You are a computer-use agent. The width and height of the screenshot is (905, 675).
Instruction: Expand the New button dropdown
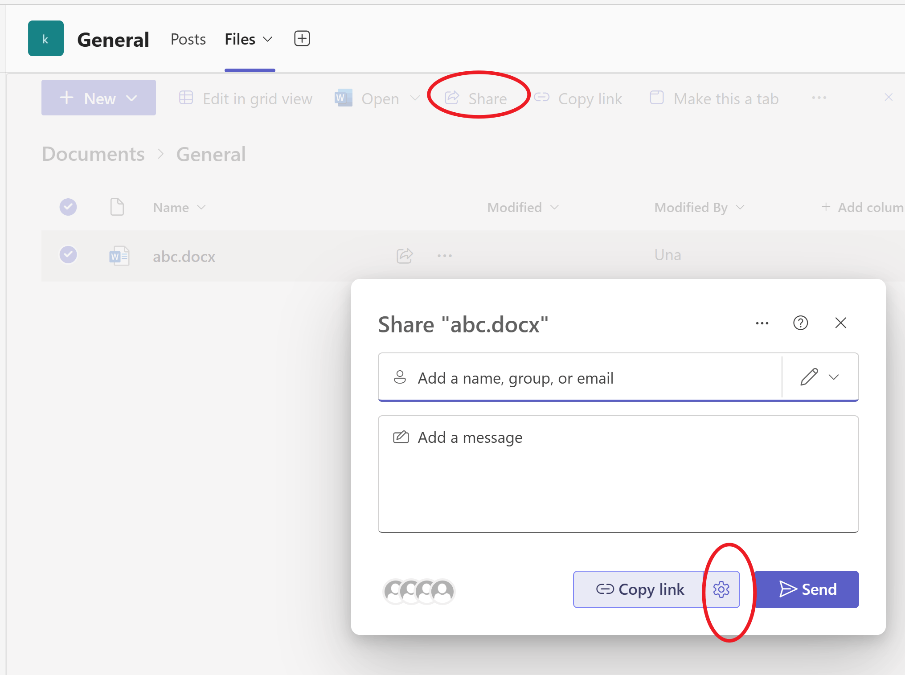[131, 98]
